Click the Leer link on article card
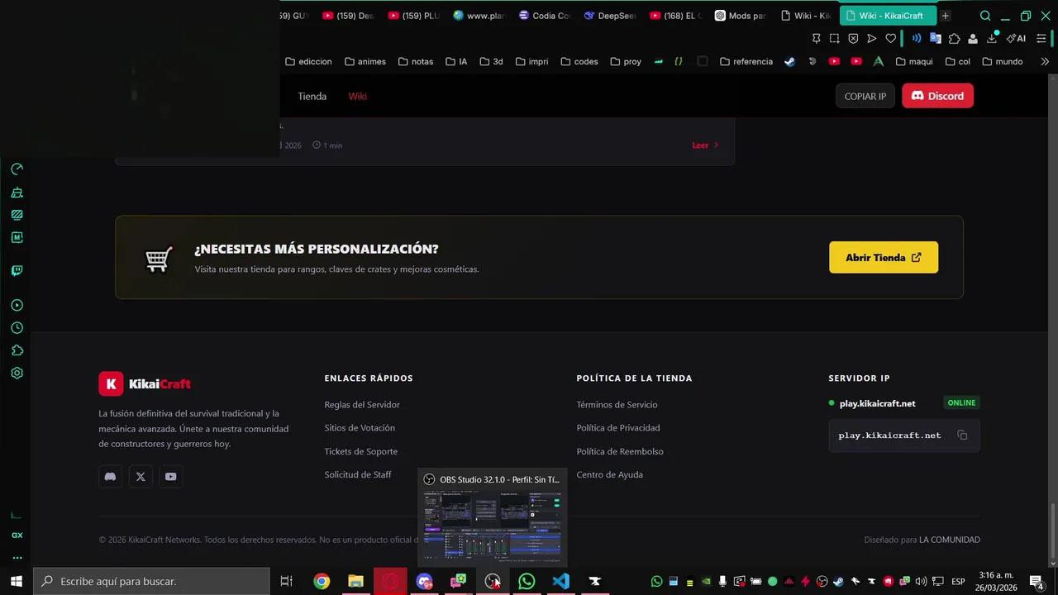Screen dimensions: 1058x595 (705, 145)
